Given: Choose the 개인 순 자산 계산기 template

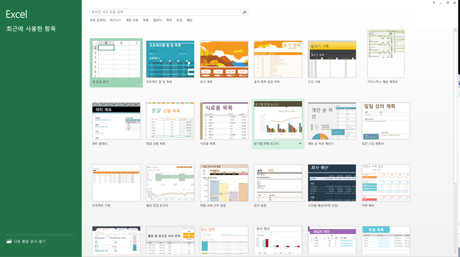Looking at the screenshot, I should coord(332,121).
